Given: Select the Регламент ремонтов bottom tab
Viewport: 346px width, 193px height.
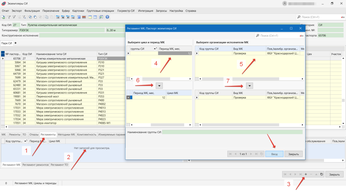Looking at the screenshot, I should point(35,165).
